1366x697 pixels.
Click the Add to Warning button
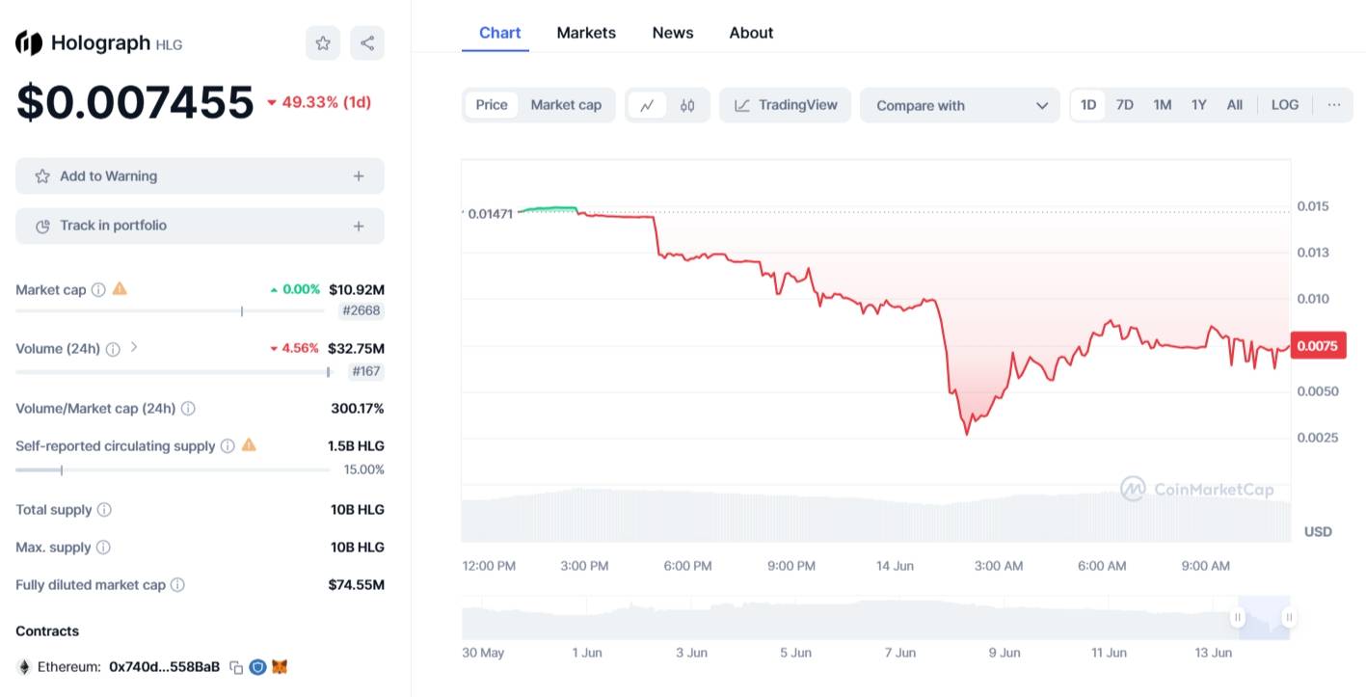200,176
